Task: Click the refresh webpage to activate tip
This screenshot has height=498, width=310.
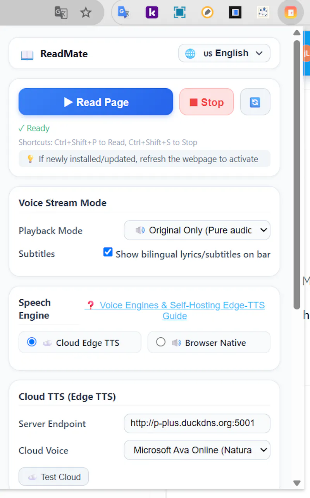Action: 144,159
